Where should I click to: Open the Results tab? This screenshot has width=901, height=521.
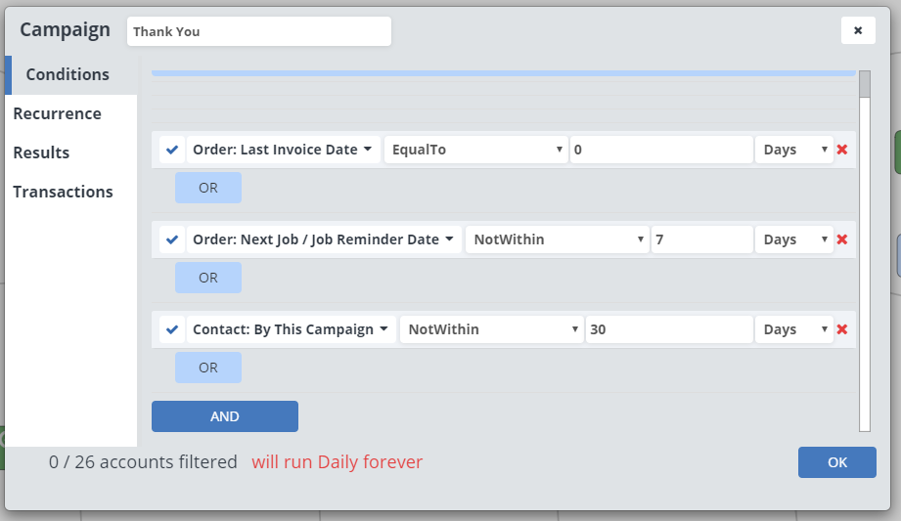(x=41, y=152)
